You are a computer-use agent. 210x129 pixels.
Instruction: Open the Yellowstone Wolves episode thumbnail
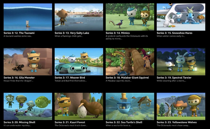[181, 106]
